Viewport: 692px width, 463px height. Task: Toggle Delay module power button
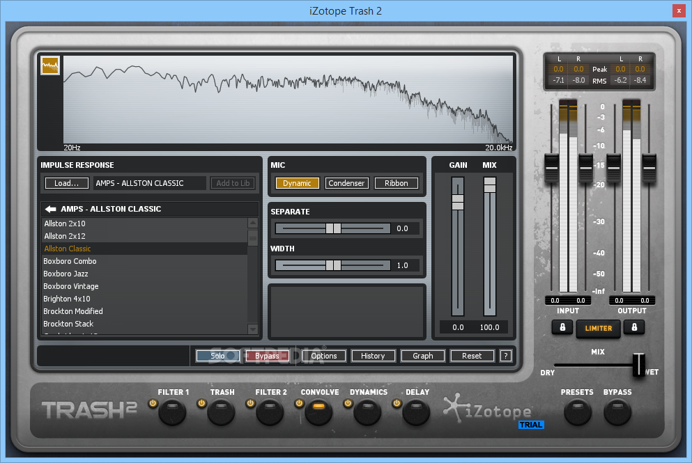point(397,403)
